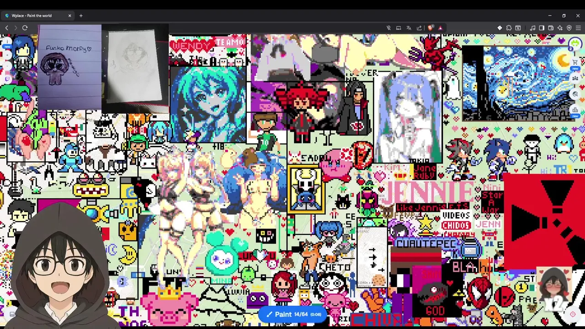
Task: Open the Brave VPN shield icon
Action: point(569,28)
